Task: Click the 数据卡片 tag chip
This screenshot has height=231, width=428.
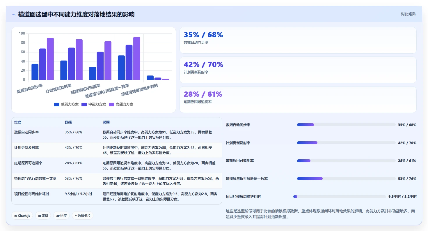Action: [83, 216]
